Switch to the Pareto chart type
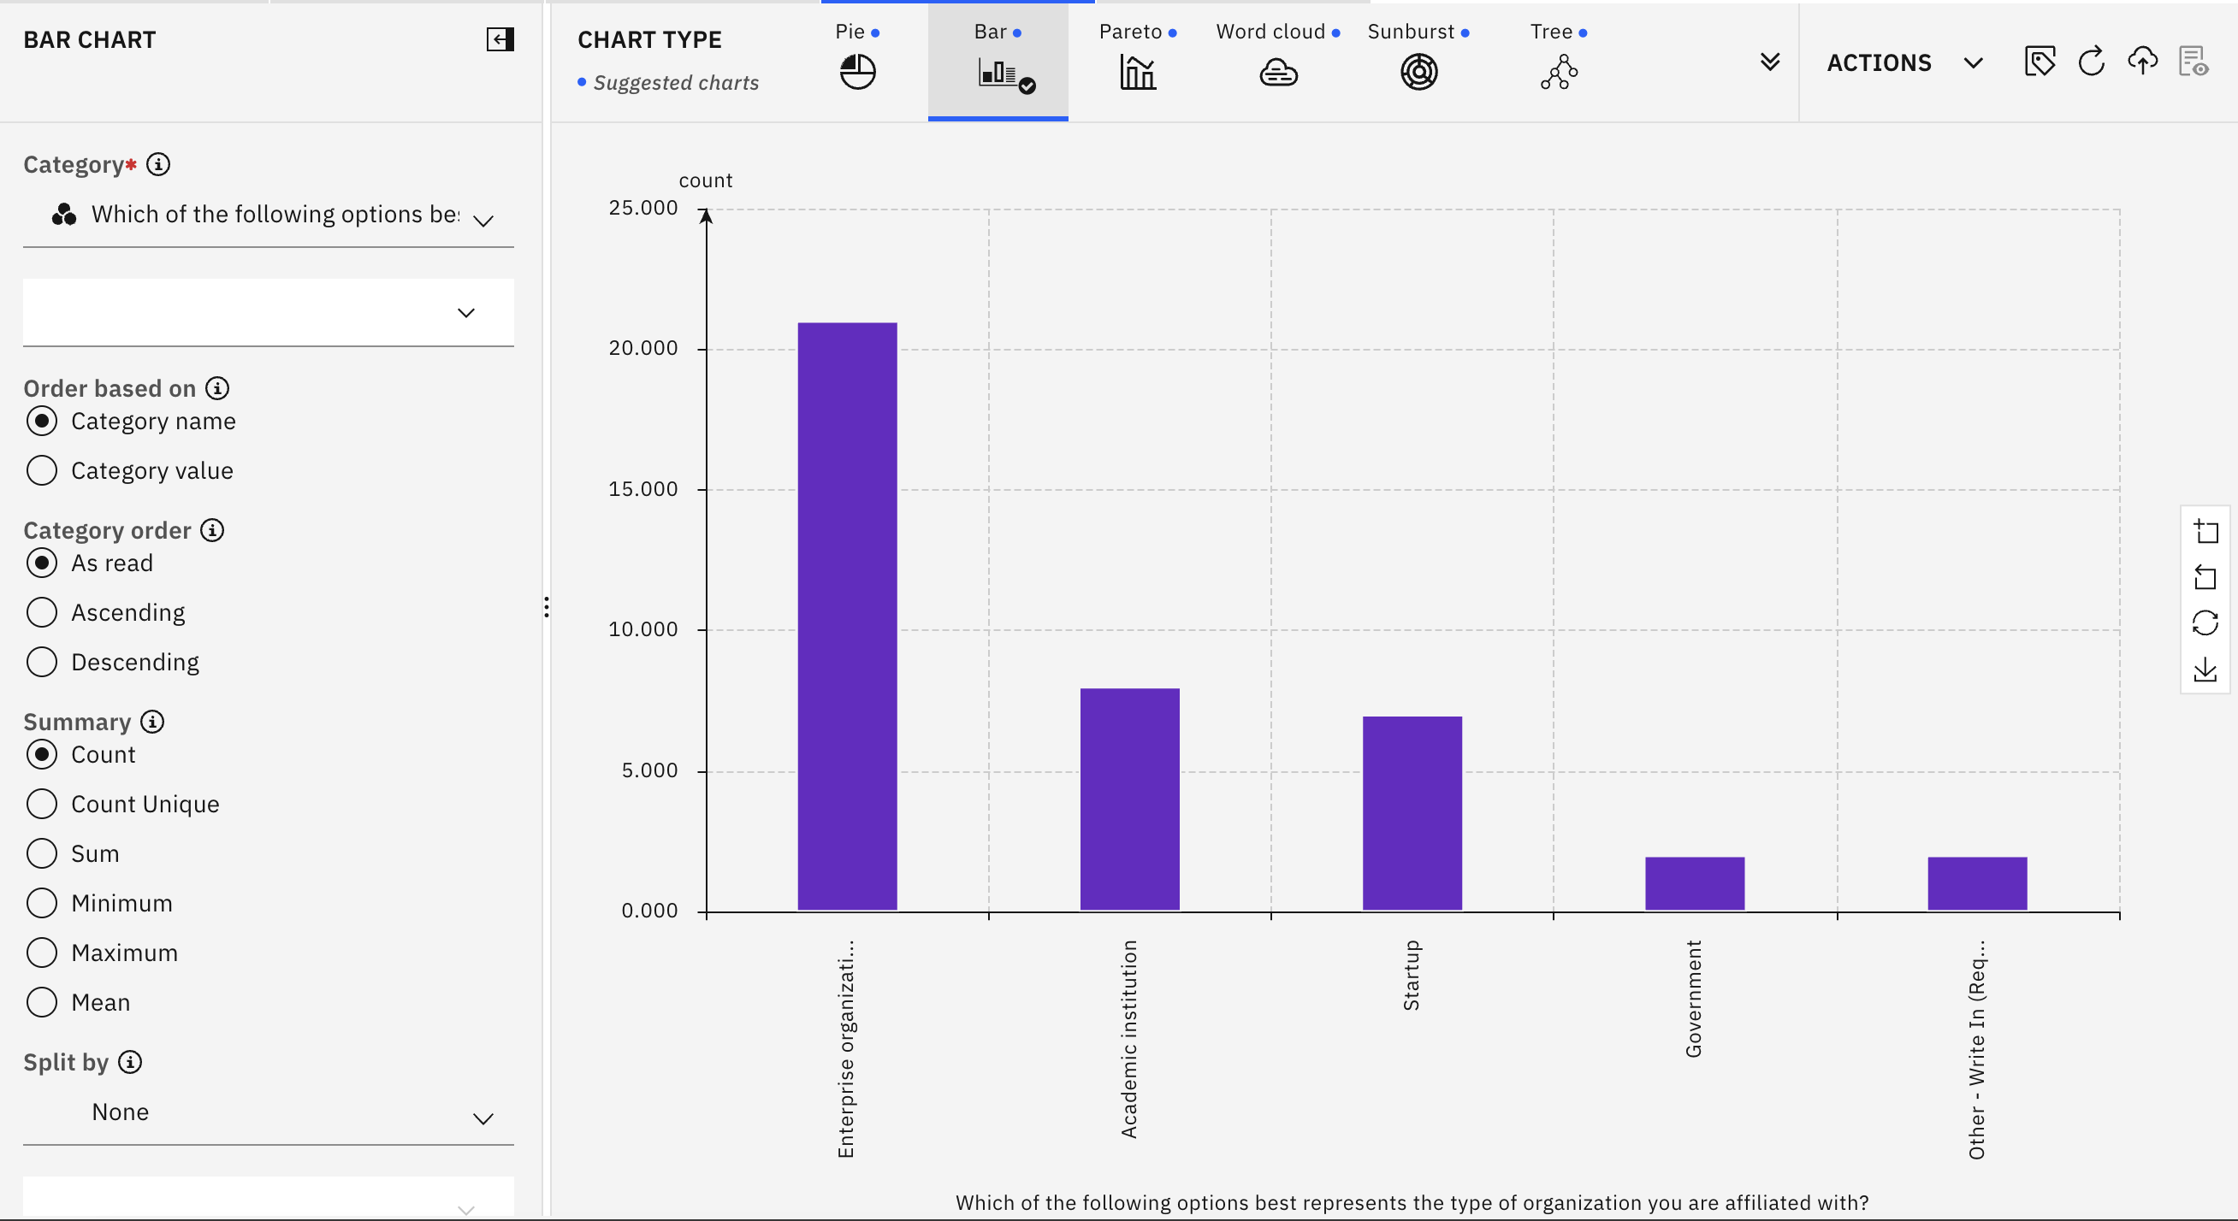This screenshot has height=1221, width=2238. pyautogui.click(x=1136, y=71)
